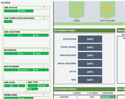Toggle multi-select icon in Job Status slicer

[44, 8]
